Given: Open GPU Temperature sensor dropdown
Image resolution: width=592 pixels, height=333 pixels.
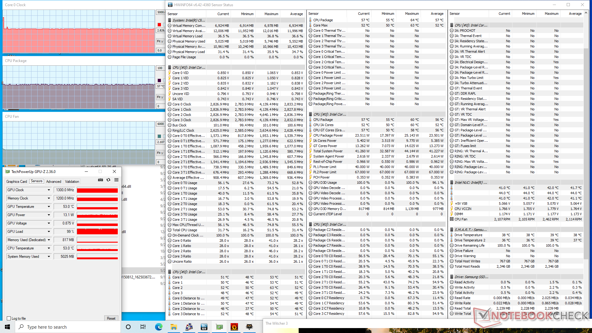Looking at the screenshot, I should (x=49, y=207).
